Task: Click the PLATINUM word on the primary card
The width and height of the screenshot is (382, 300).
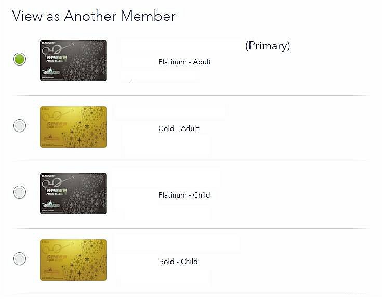Action: coord(48,43)
